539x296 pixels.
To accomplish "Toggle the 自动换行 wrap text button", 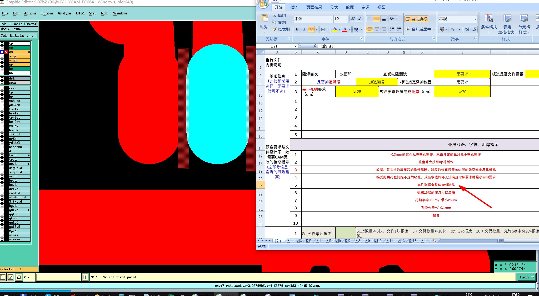I will [x=416, y=19].
